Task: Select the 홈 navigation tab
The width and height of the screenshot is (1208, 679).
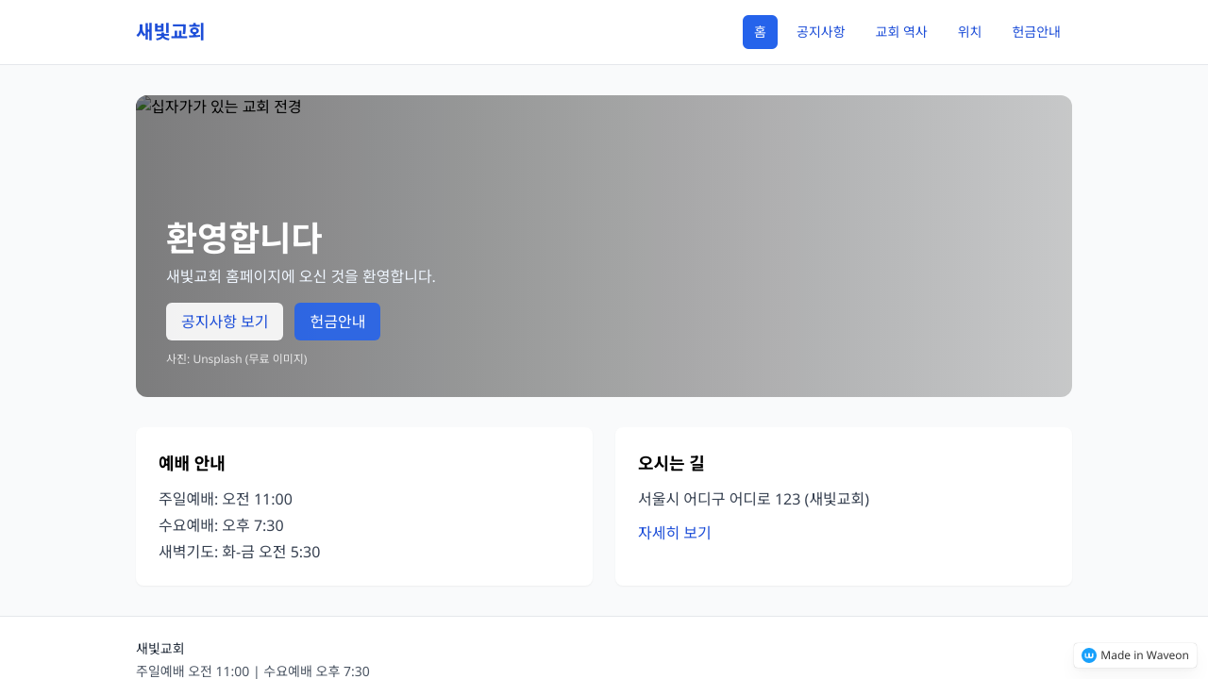Action: coord(760,32)
